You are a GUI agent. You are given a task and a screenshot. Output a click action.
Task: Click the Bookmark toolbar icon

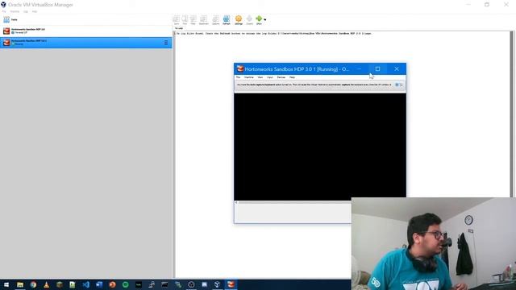[x=204, y=19]
